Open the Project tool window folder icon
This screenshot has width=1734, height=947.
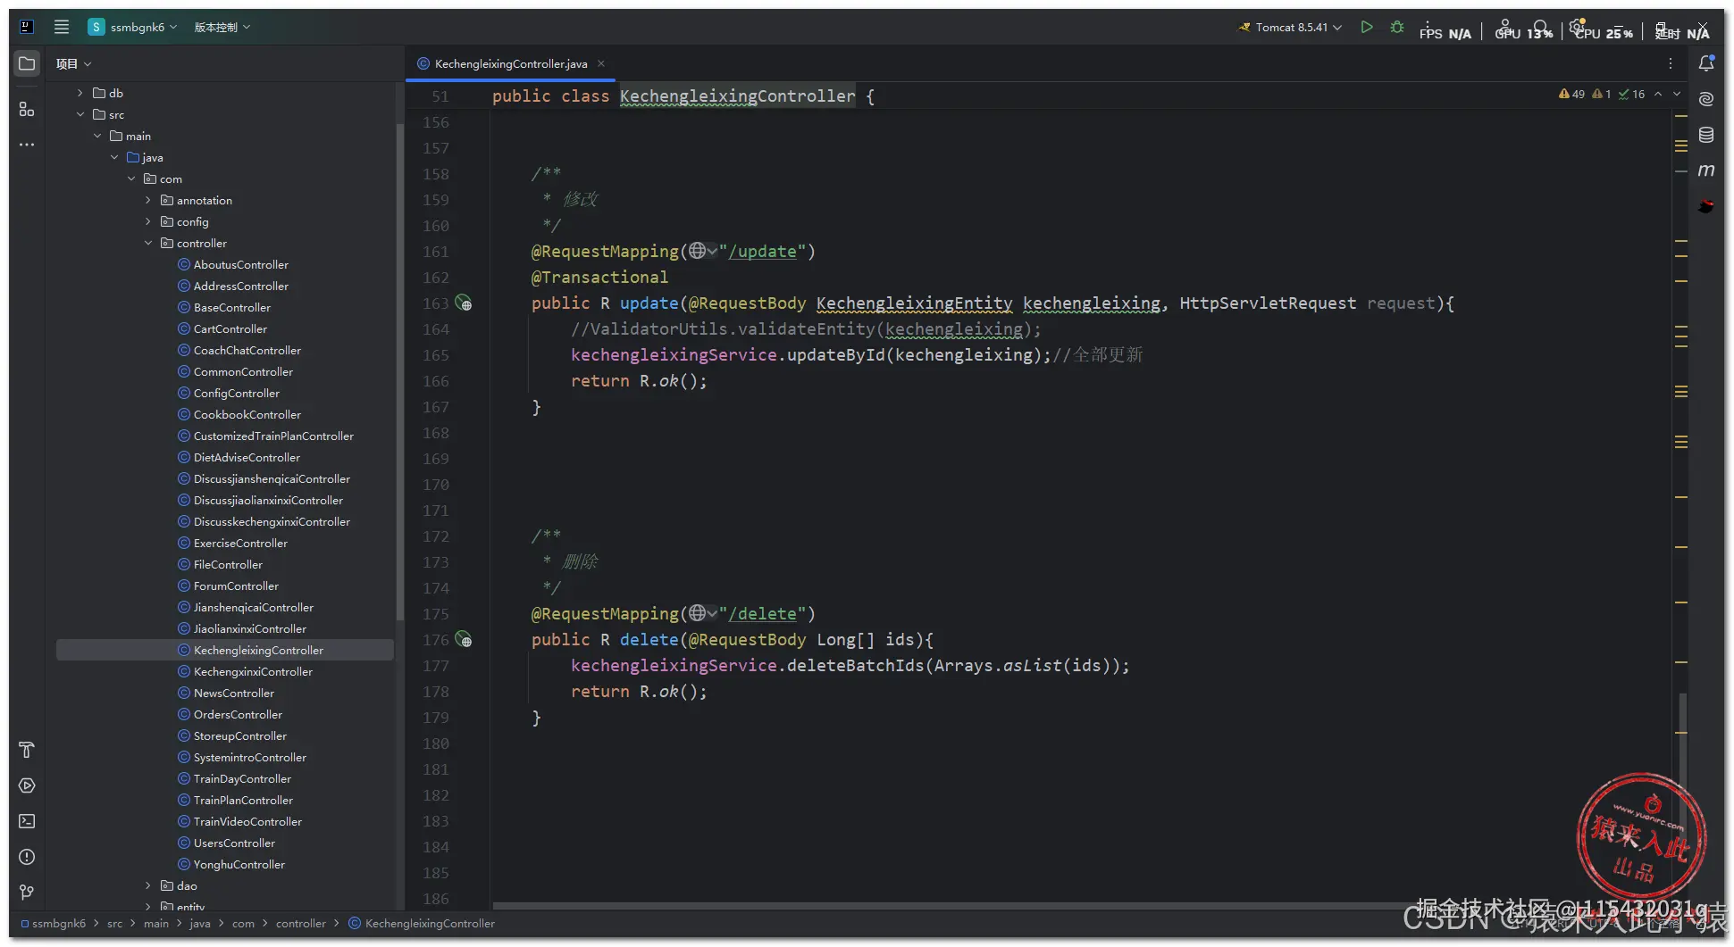[x=27, y=63]
